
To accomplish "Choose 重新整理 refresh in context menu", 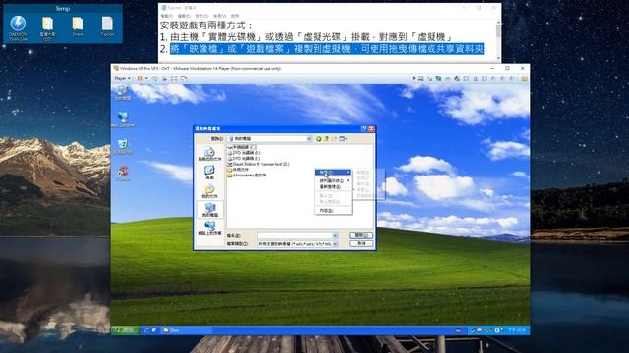I will pos(332,186).
